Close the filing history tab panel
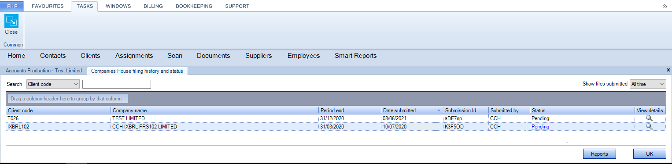672x164 pixels. pos(668,70)
